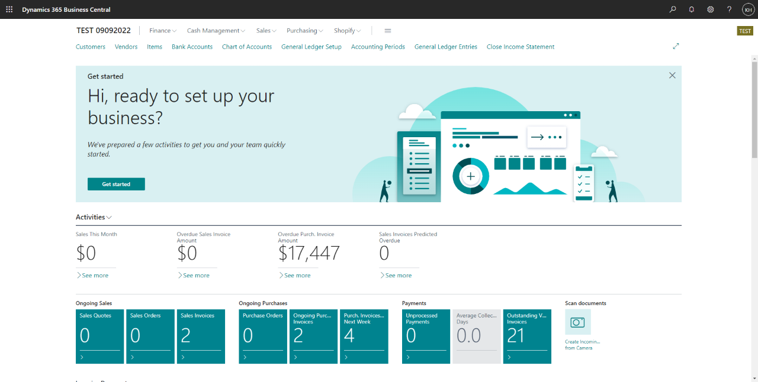Open Bank Accounts
Image resolution: width=758 pixels, height=382 pixels.
click(x=192, y=47)
